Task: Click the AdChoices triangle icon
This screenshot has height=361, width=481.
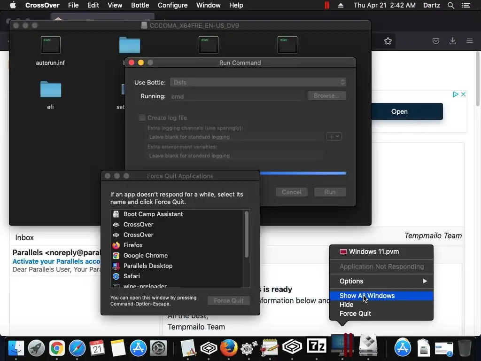Action: click(x=456, y=94)
